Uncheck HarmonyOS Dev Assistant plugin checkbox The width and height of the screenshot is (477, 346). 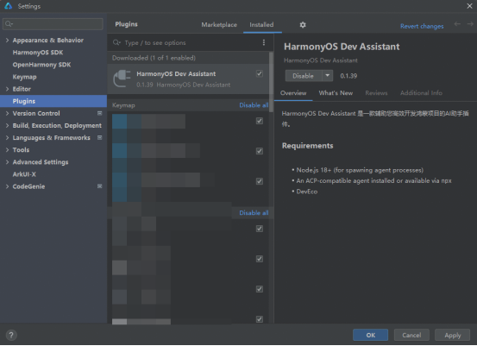pyautogui.click(x=259, y=73)
